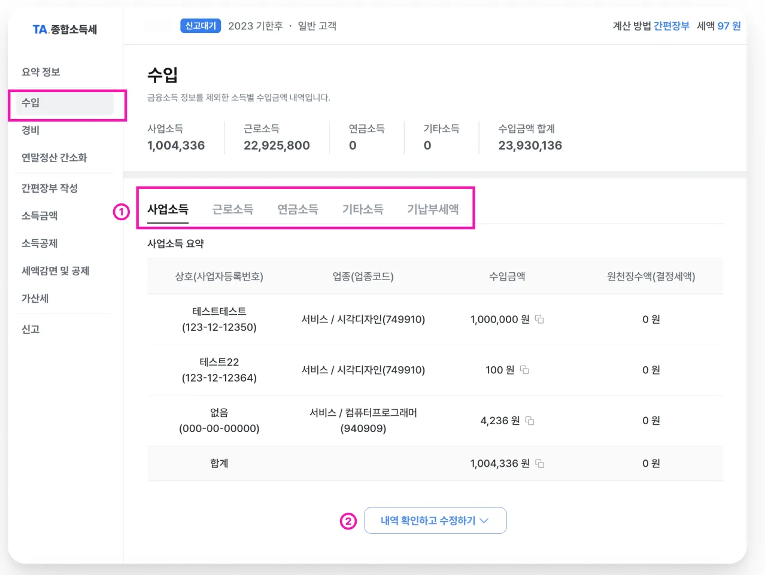Image resolution: width=765 pixels, height=575 pixels.
Task: Copy the 1,000,000 원 income amount
Action: [x=539, y=320]
